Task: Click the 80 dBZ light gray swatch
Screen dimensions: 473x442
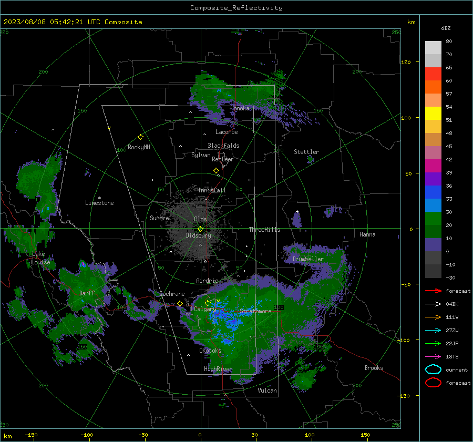Action: (x=433, y=48)
